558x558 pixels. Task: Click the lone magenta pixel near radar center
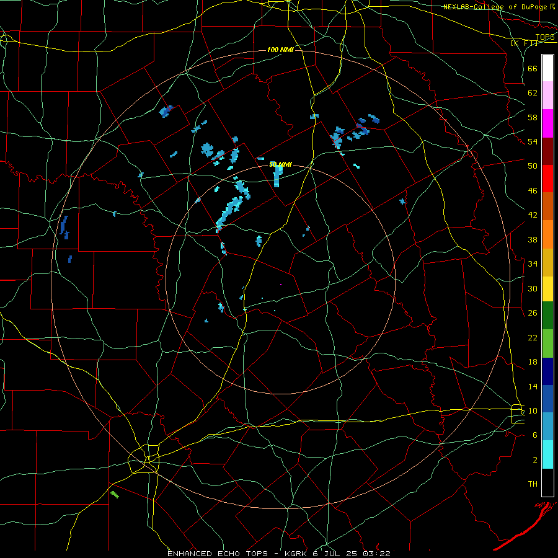(281, 285)
